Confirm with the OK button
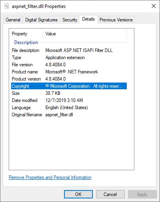This screenshot has height=202, width=160. (x=78, y=194)
